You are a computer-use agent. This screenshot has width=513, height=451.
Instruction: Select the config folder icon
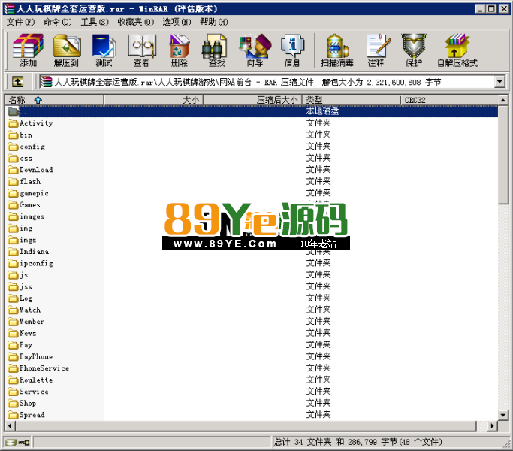pos(13,147)
